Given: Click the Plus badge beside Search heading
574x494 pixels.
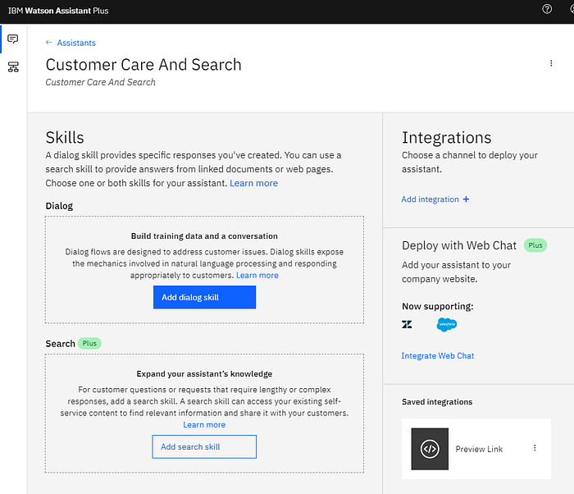Looking at the screenshot, I should 89,343.
